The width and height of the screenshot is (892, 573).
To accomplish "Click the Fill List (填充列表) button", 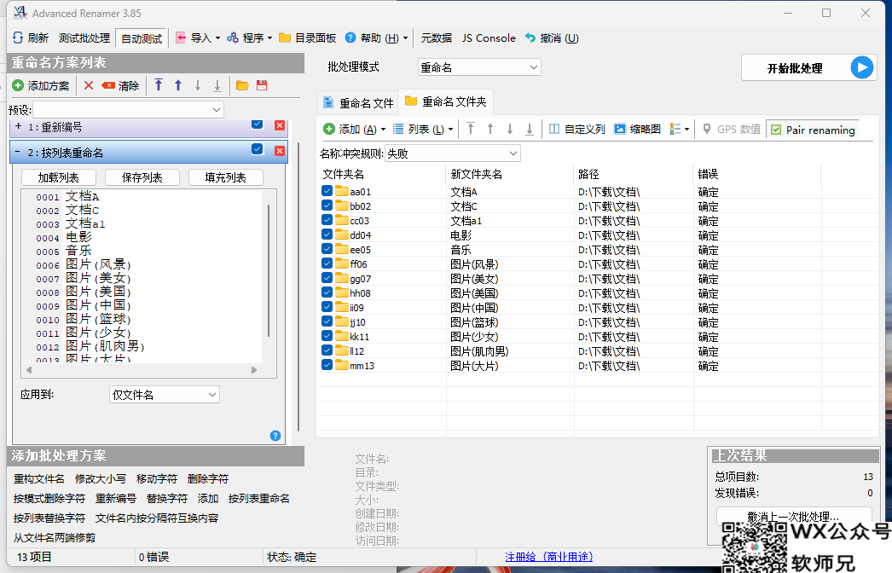I will (x=226, y=177).
